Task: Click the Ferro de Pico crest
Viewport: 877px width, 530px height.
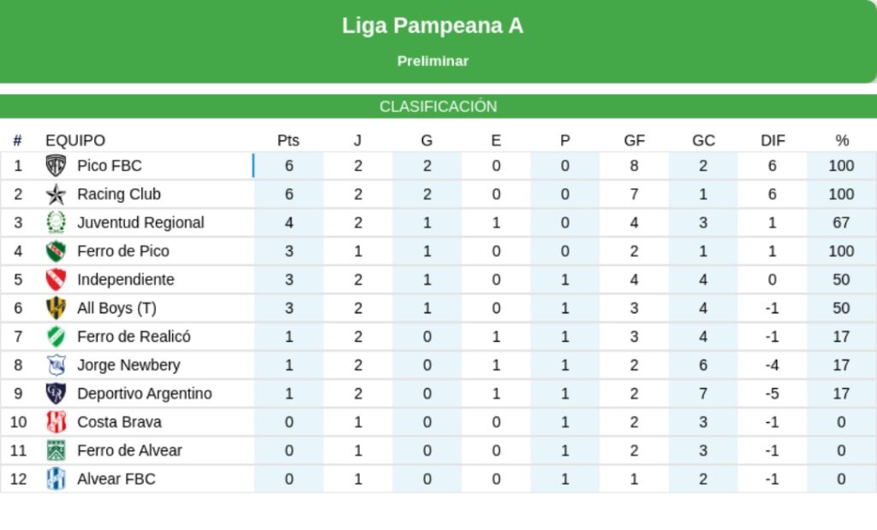Action: tap(56, 251)
